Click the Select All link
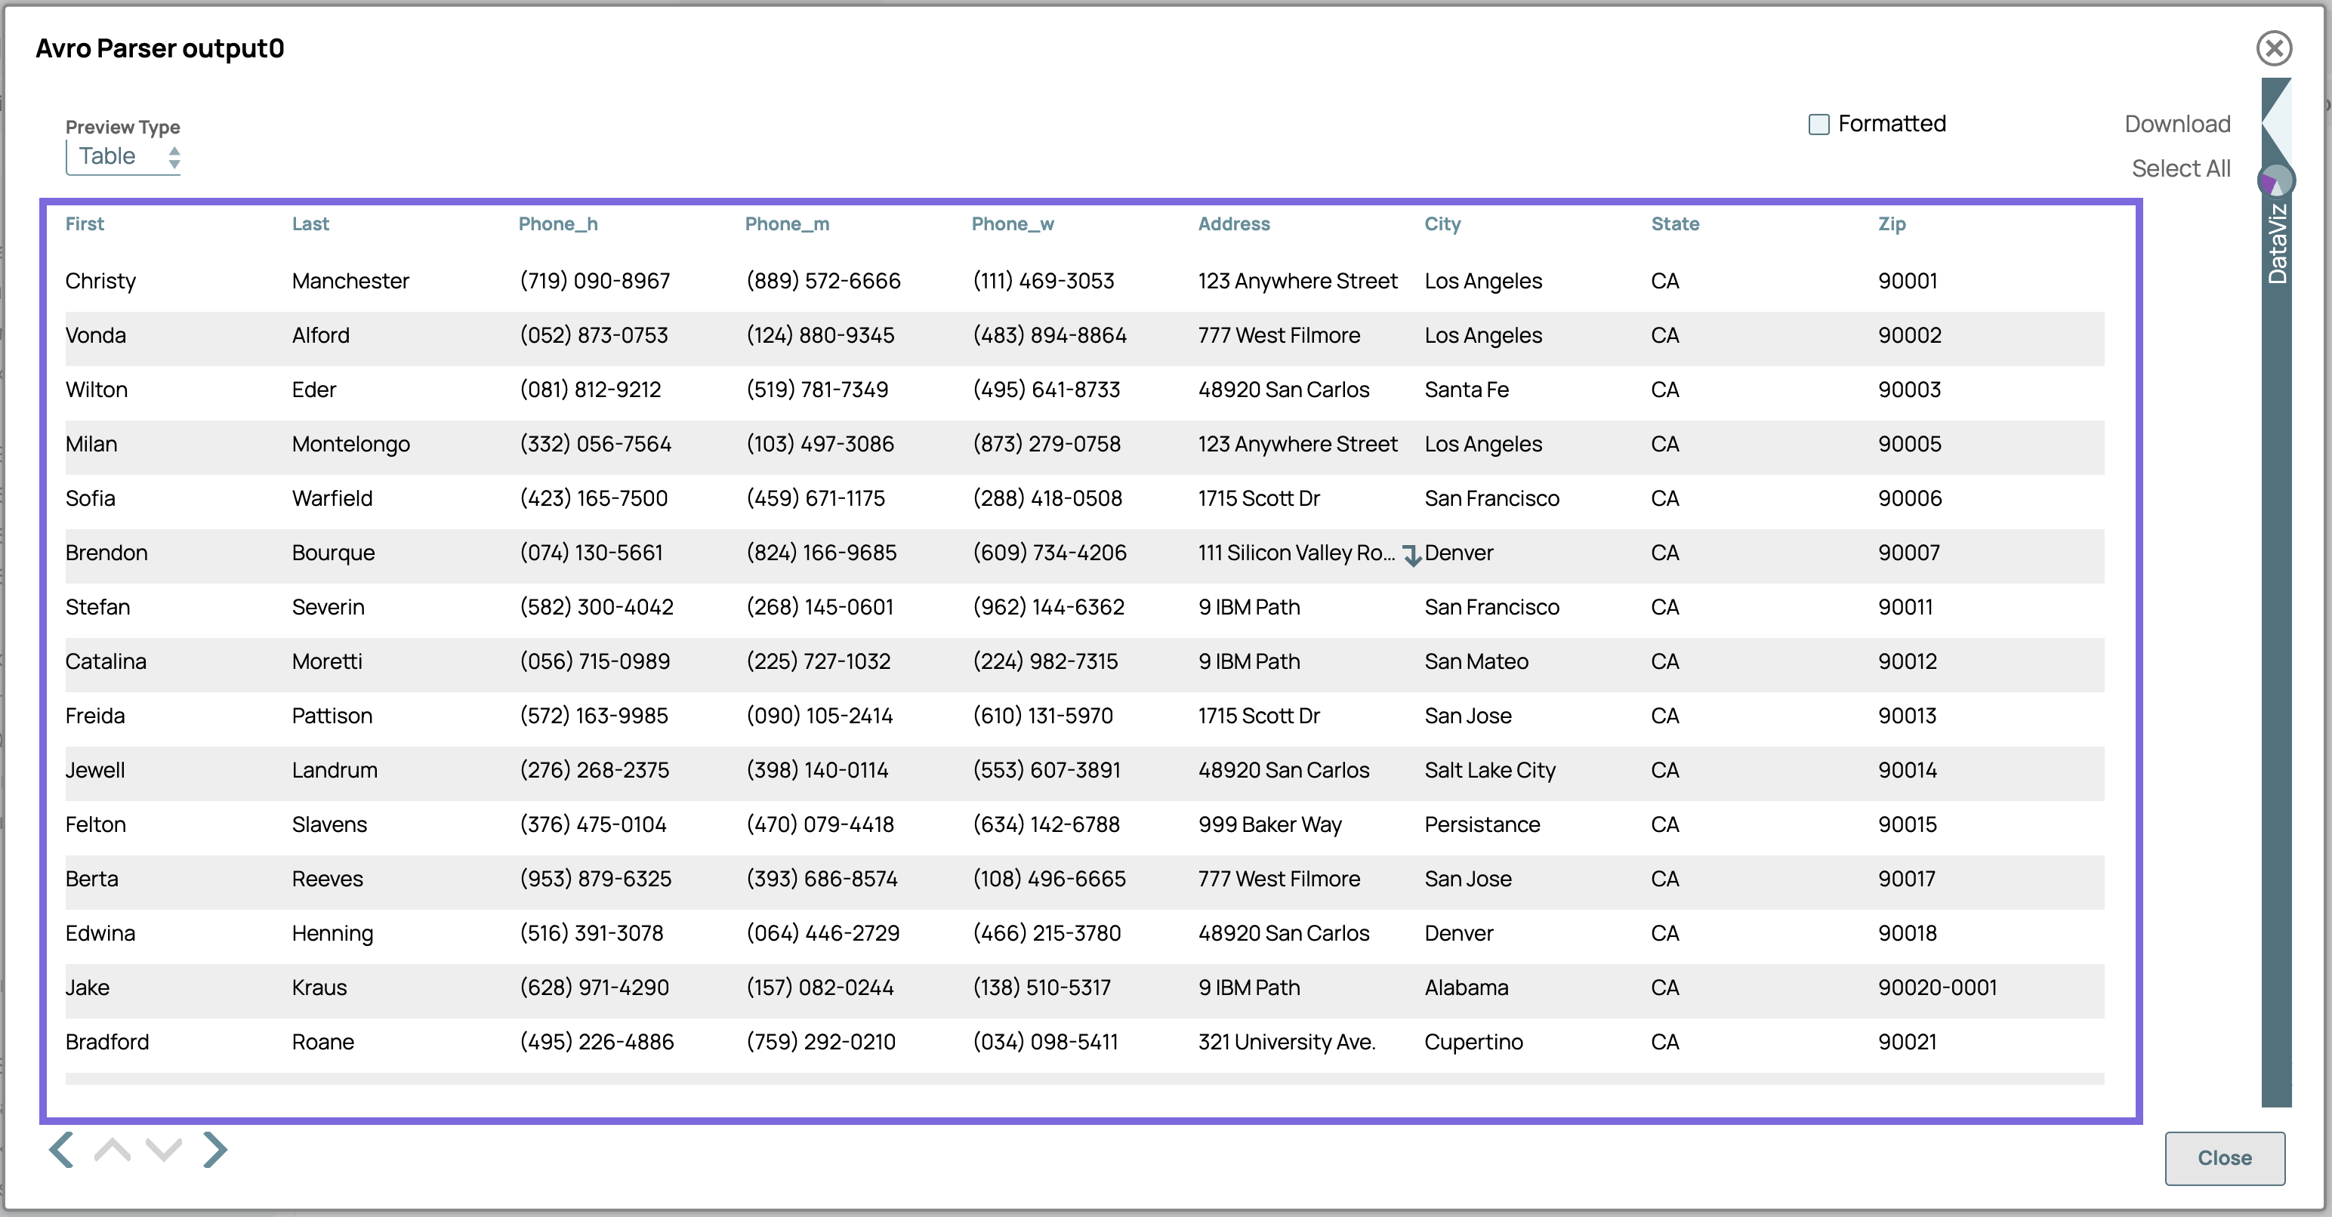The width and height of the screenshot is (2332, 1217). [x=2180, y=168]
